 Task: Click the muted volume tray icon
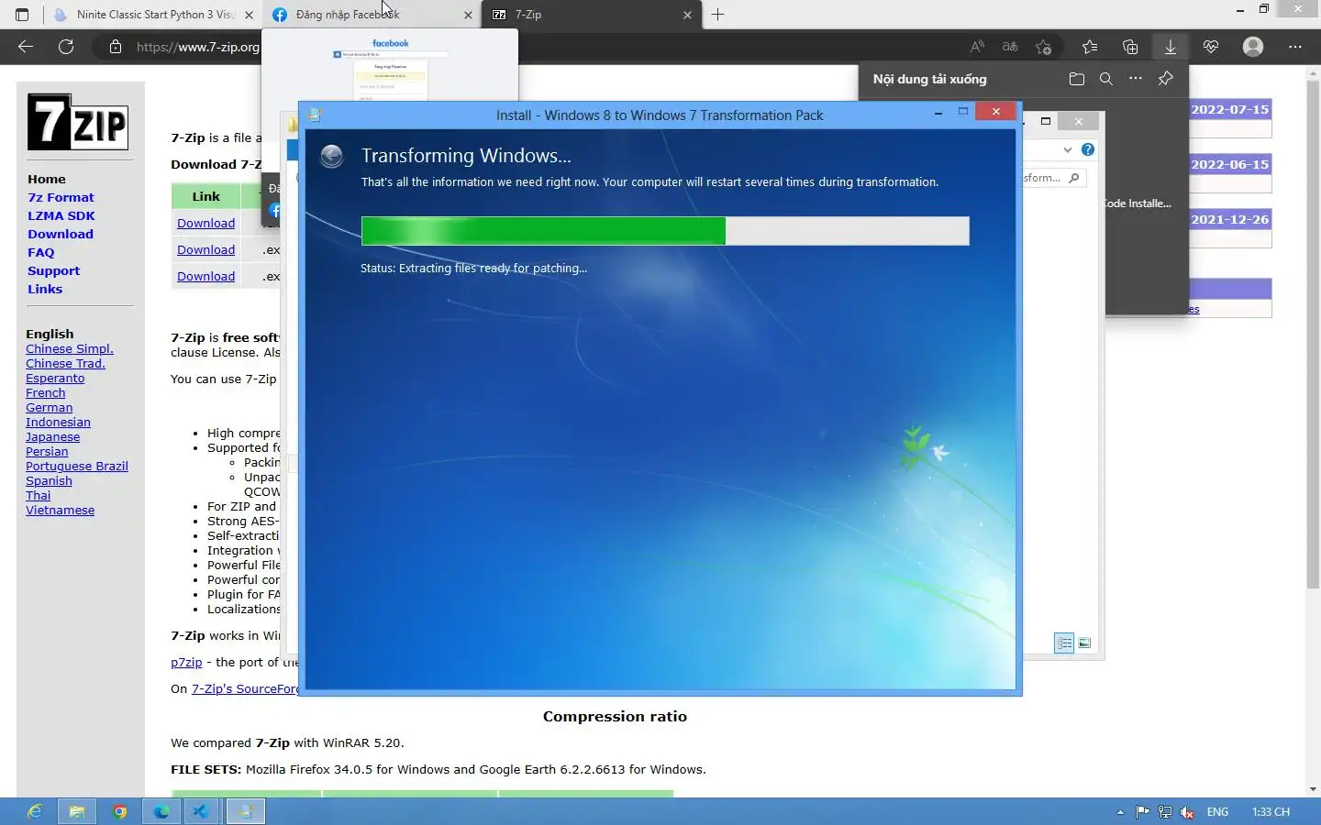pyautogui.click(x=1187, y=812)
